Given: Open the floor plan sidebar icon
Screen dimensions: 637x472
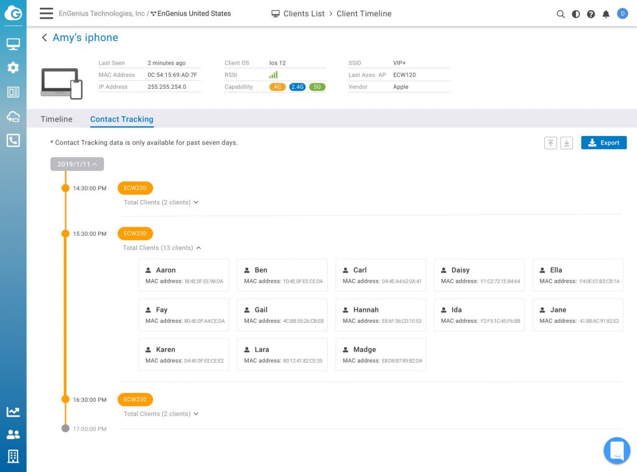Looking at the screenshot, I should [13, 92].
